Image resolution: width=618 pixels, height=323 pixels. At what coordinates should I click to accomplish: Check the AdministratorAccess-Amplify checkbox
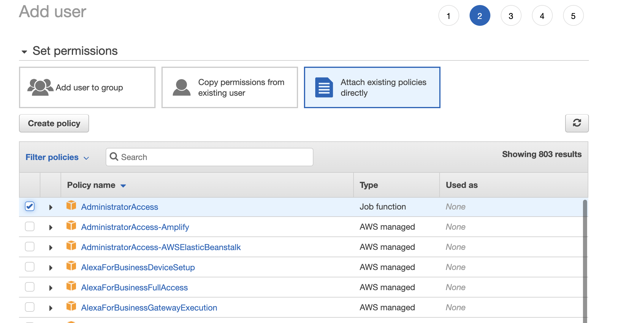(x=30, y=226)
